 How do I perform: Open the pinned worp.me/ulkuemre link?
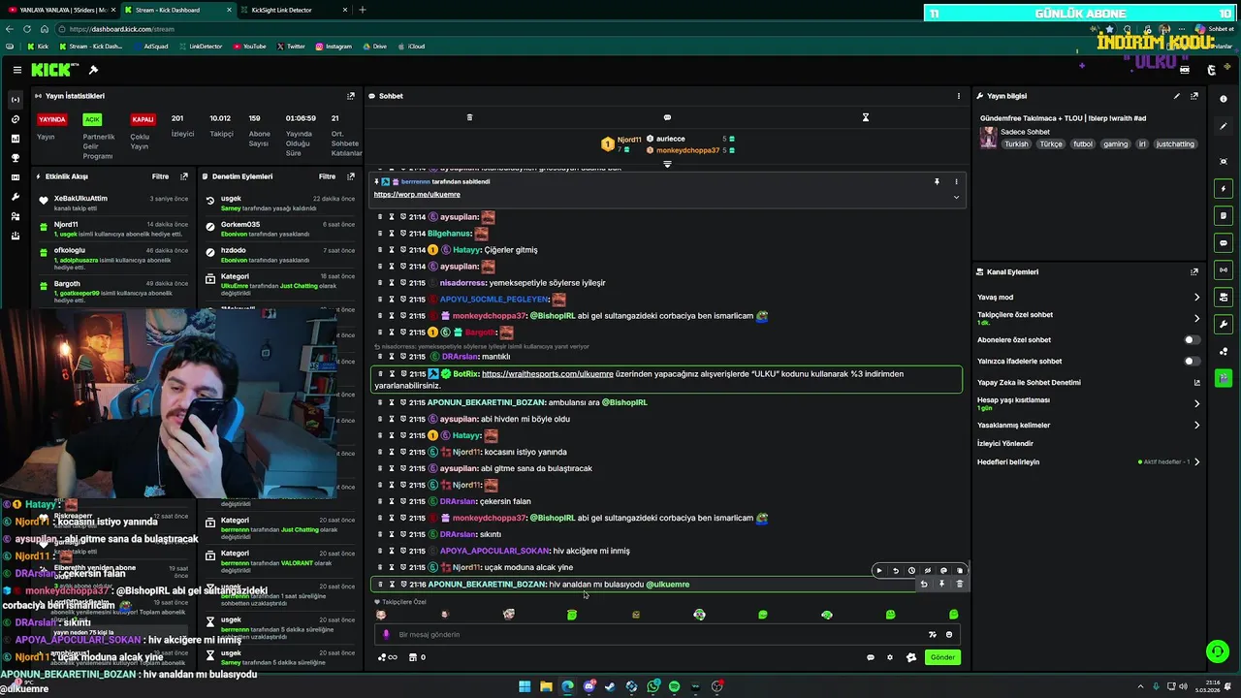click(417, 195)
